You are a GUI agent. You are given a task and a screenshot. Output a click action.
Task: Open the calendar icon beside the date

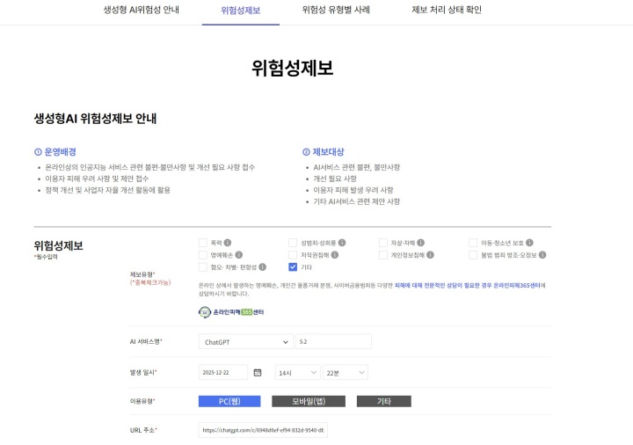coord(258,372)
